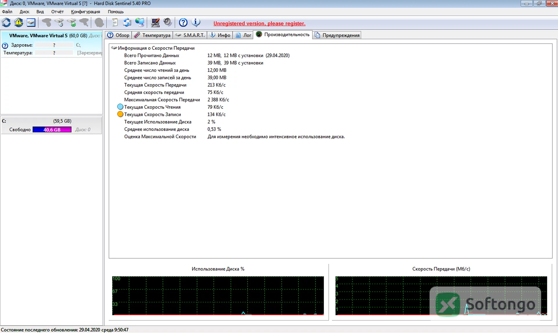Screen dimensions: 558x333
Task: Switch to the Обзор tab
Action: tap(118, 35)
